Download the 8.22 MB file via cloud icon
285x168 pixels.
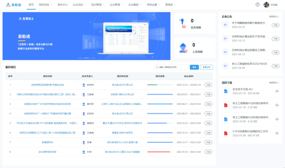(277, 119)
